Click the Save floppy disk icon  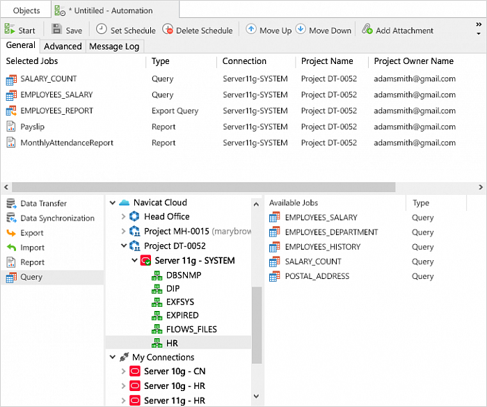point(57,29)
